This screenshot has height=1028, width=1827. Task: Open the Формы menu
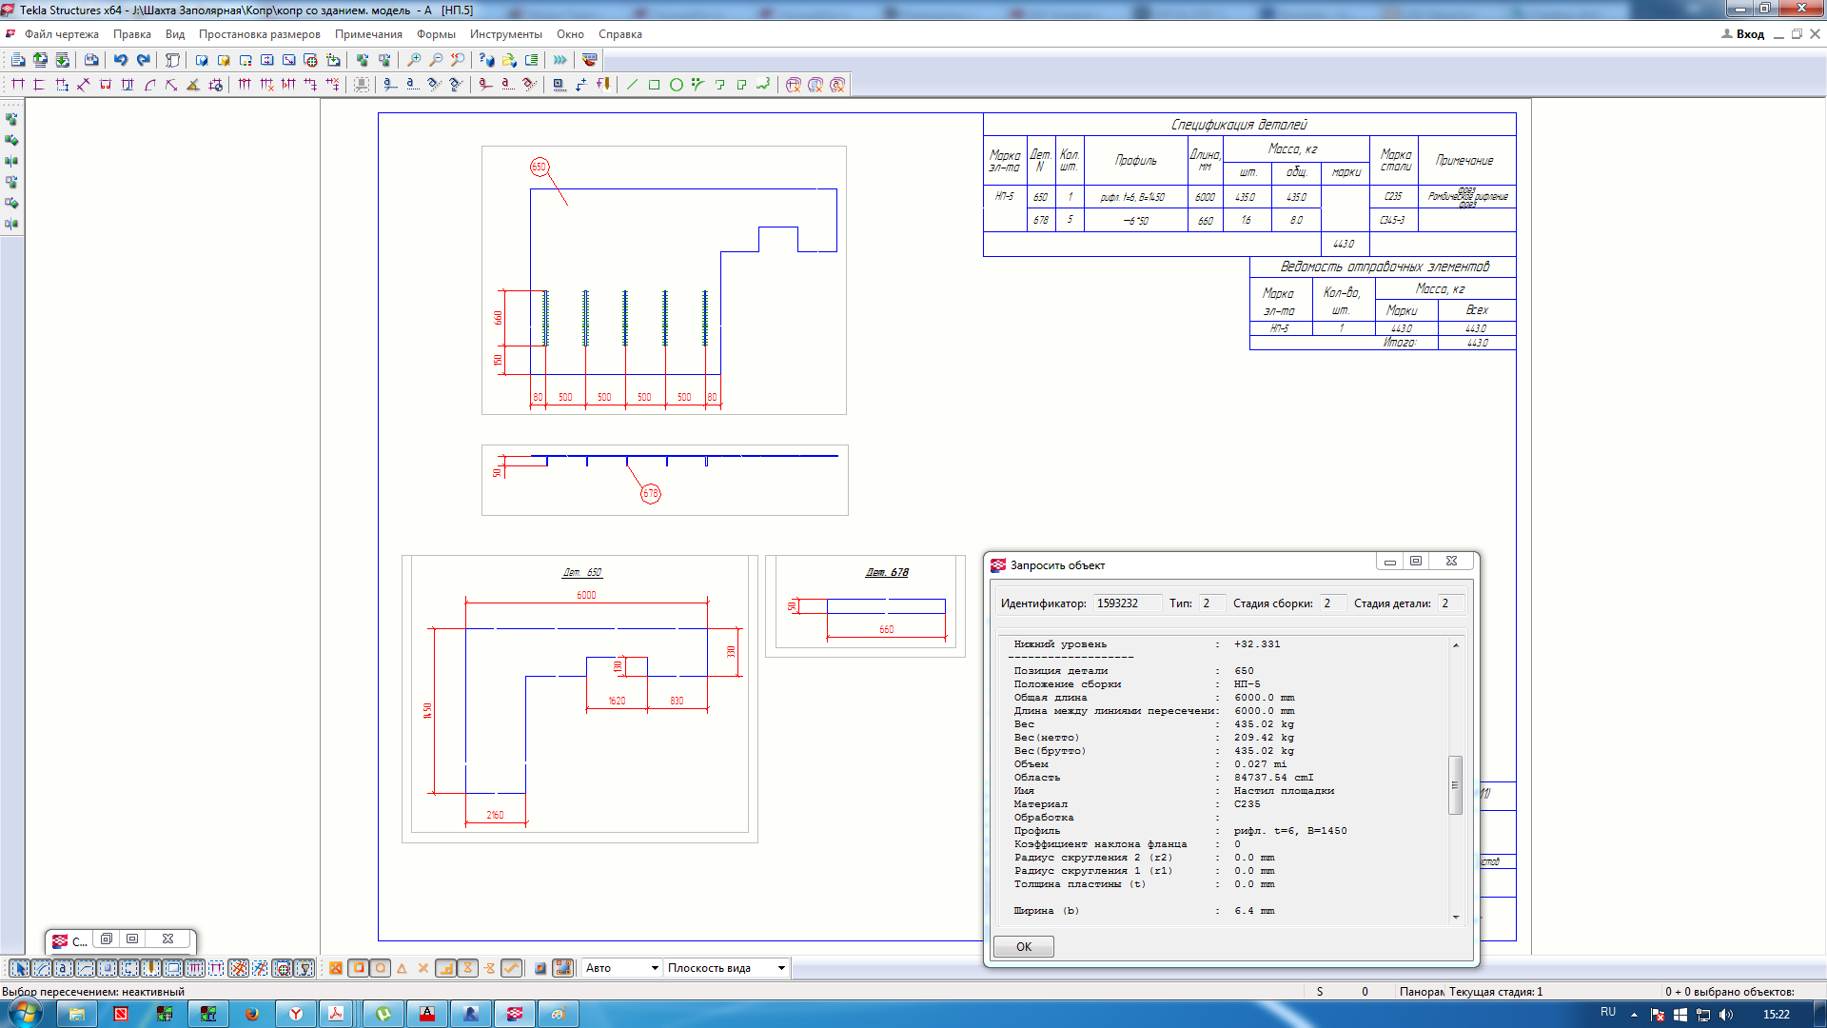coord(436,34)
